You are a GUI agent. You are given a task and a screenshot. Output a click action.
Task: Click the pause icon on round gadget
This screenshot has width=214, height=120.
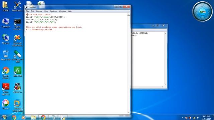[x=203, y=18]
